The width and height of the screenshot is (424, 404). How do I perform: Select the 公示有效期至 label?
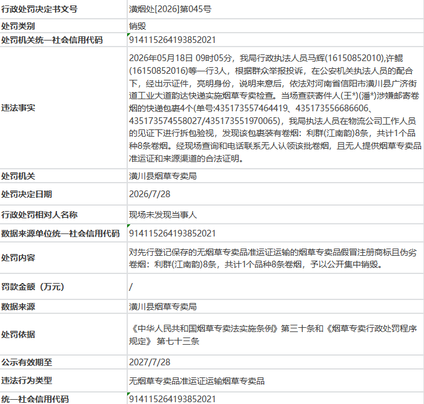click(27, 362)
